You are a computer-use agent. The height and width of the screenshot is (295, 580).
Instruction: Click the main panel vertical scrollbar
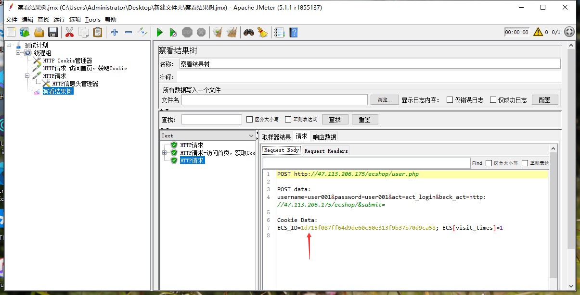tap(571, 149)
